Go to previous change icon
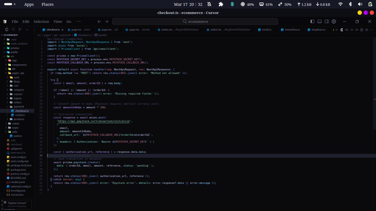376x211 pixels. tap(347, 30)
